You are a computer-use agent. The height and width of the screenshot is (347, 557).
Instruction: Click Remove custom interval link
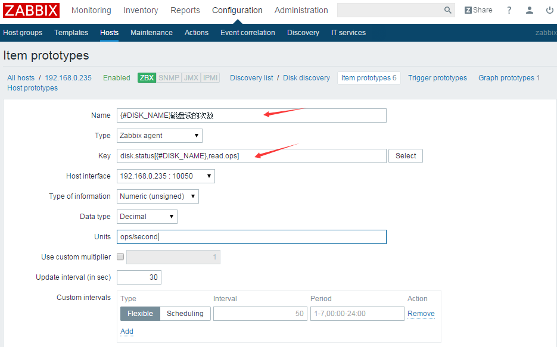pyautogui.click(x=421, y=314)
